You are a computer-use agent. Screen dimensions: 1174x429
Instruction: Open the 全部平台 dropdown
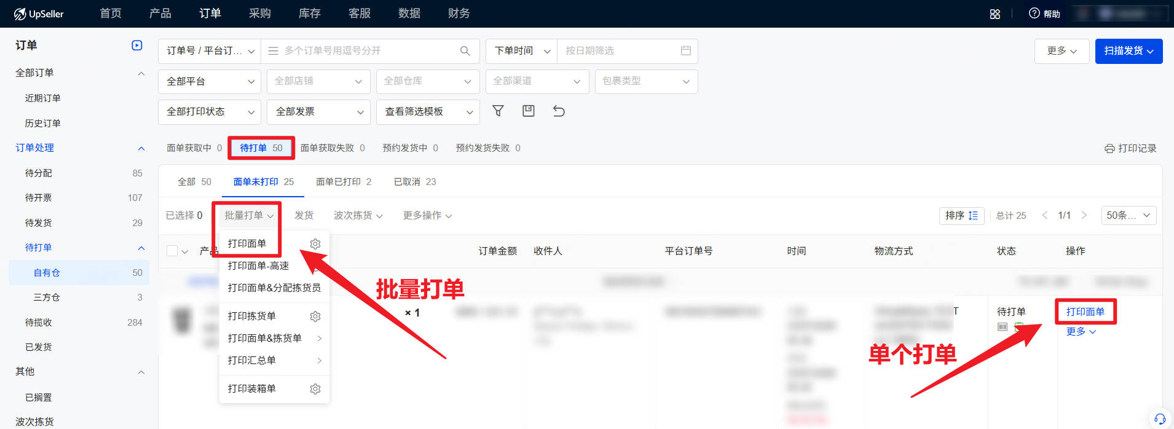[x=210, y=81]
